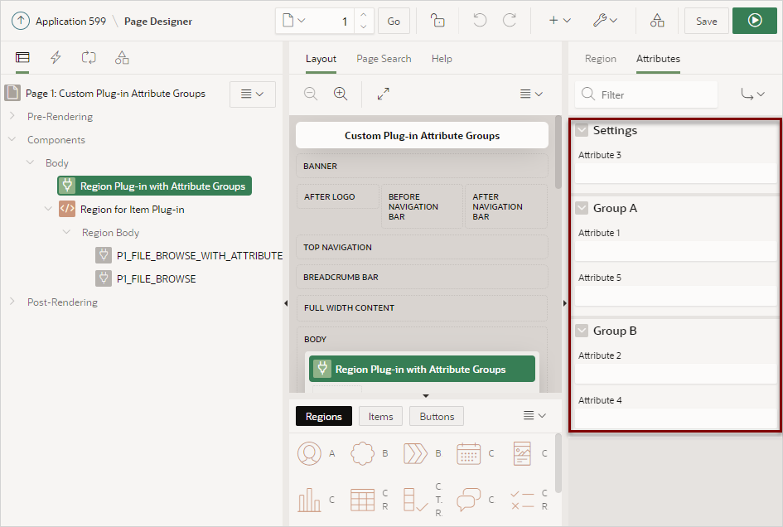783x527 pixels.
Task: Collapse the Group A section
Action: click(582, 208)
